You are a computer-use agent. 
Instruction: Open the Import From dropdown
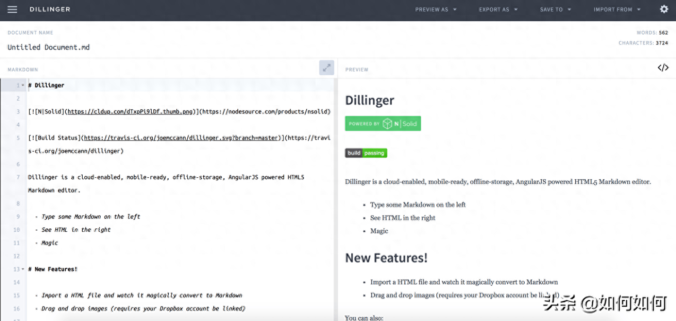(617, 9)
